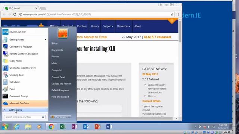Image resolution: width=239 pixels, height=134 pixels.
Task: Open Music library
Action: point(55,63)
